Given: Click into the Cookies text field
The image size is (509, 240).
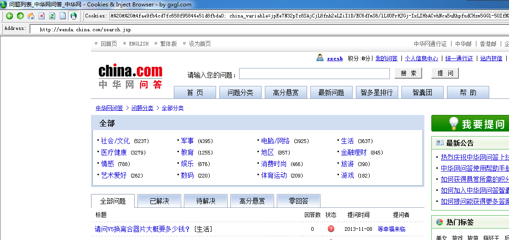Looking at the screenshot, I should pos(309,16).
